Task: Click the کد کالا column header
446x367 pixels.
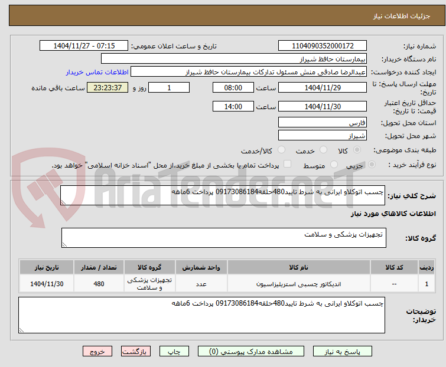Action: (394, 267)
